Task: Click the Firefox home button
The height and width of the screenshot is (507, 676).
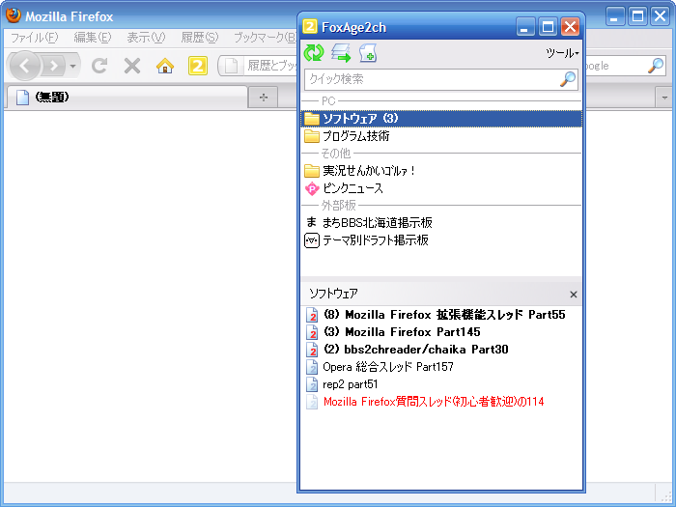Action: click(x=165, y=66)
